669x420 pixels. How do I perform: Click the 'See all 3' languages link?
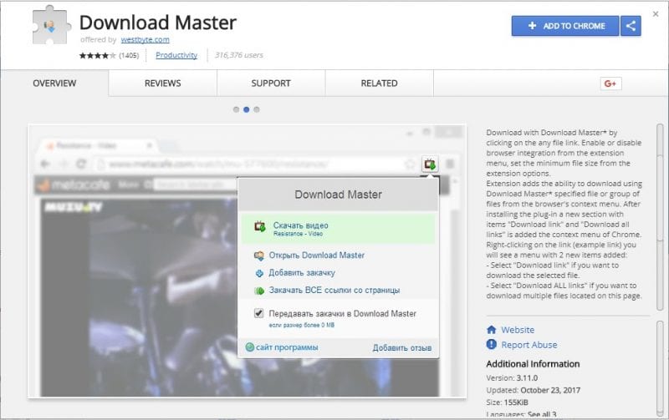tap(542, 414)
